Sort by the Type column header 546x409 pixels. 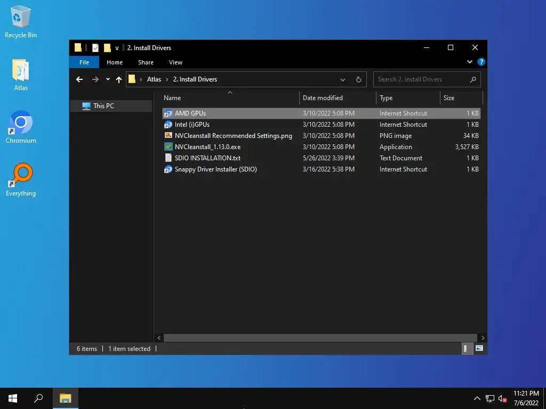(408, 98)
